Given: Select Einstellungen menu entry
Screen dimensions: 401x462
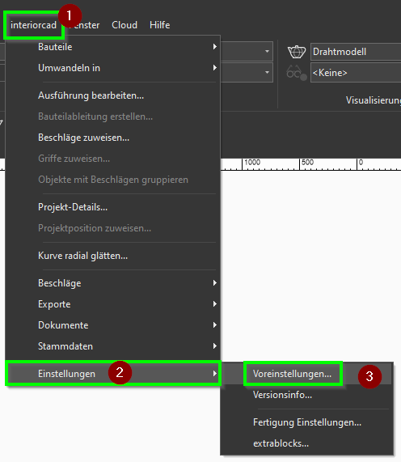Looking at the screenshot, I should [112, 374].
